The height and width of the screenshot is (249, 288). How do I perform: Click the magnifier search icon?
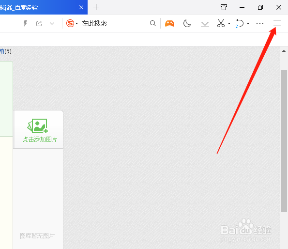153,23
